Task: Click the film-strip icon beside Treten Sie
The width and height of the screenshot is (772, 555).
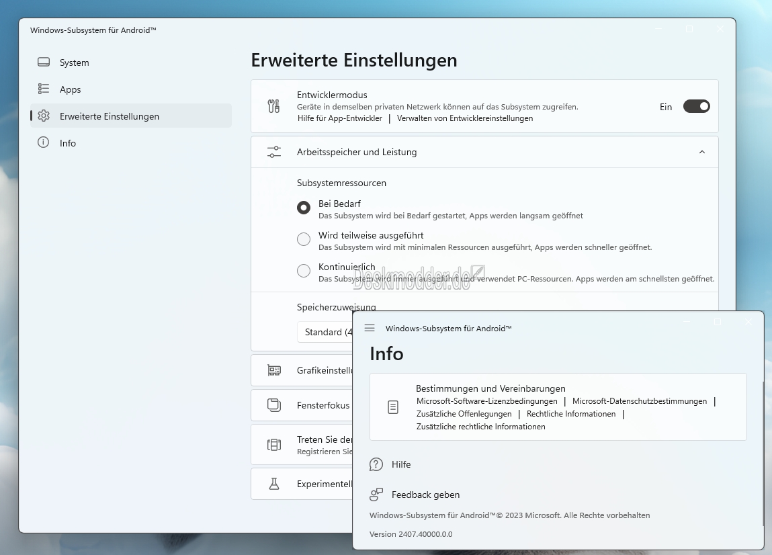Action: coord(273,445)
